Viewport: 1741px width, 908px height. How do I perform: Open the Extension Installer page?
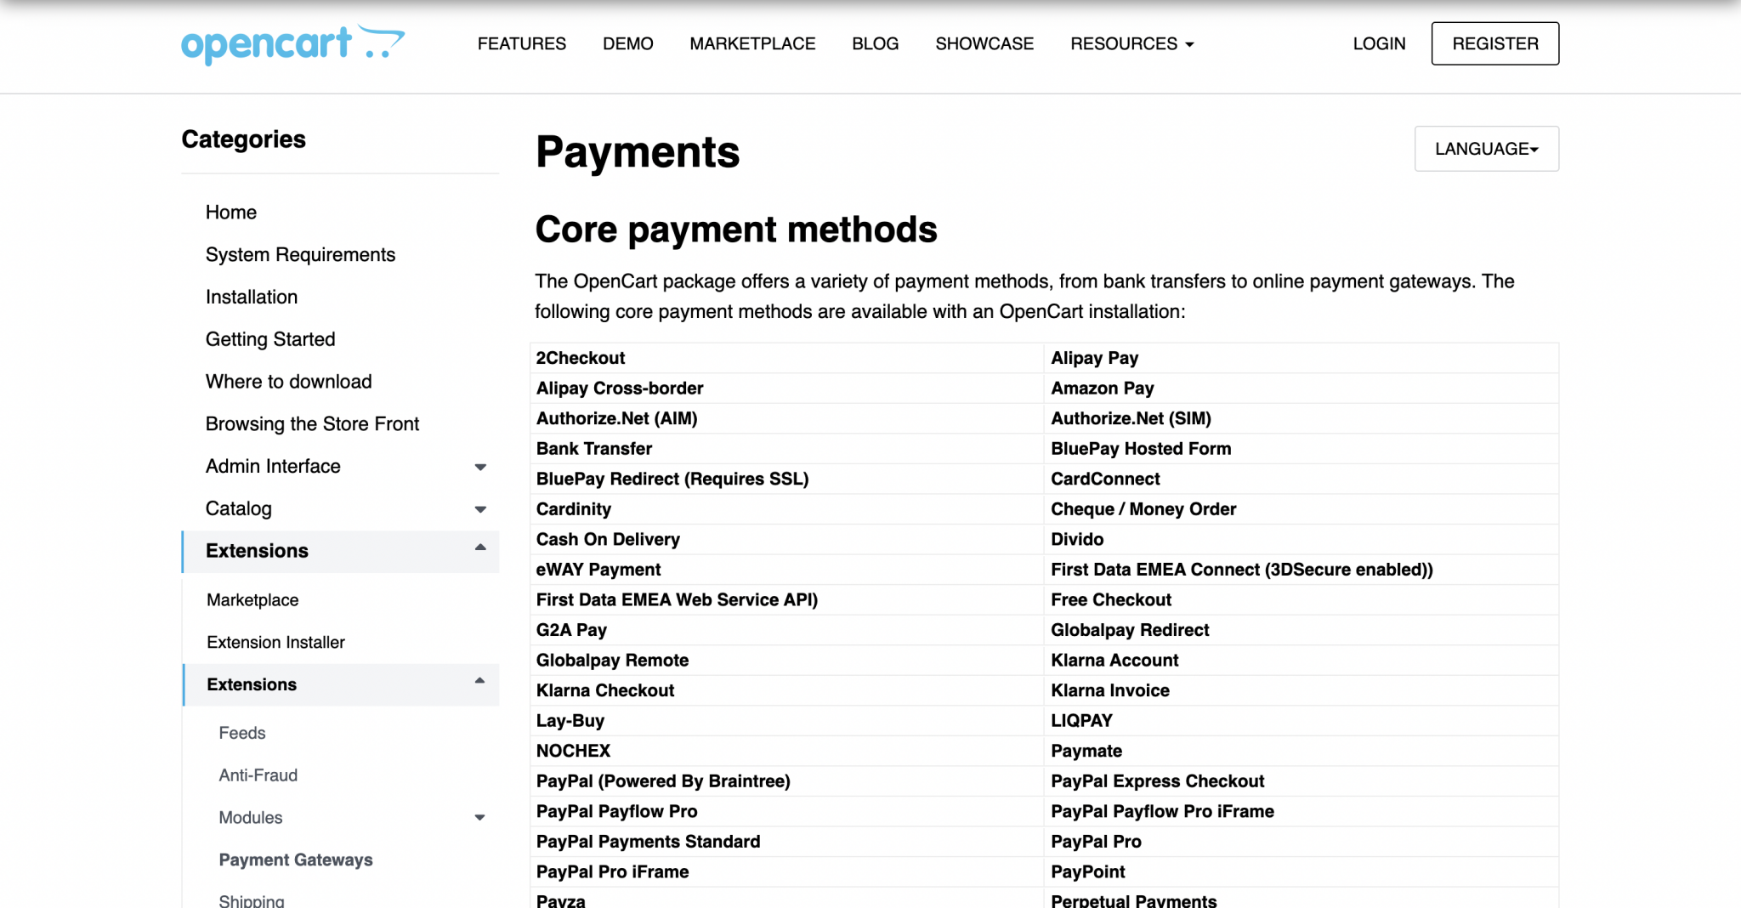(275, 642)
